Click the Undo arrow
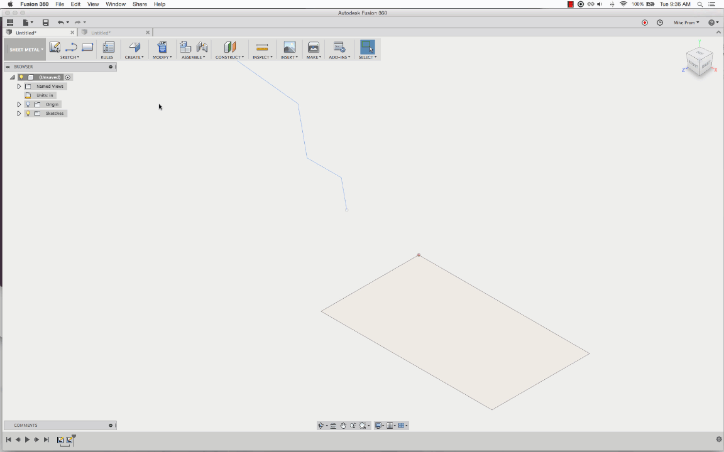Image resolution: width=724 pixels, height=452 pixels. click(x=60, y=22)
